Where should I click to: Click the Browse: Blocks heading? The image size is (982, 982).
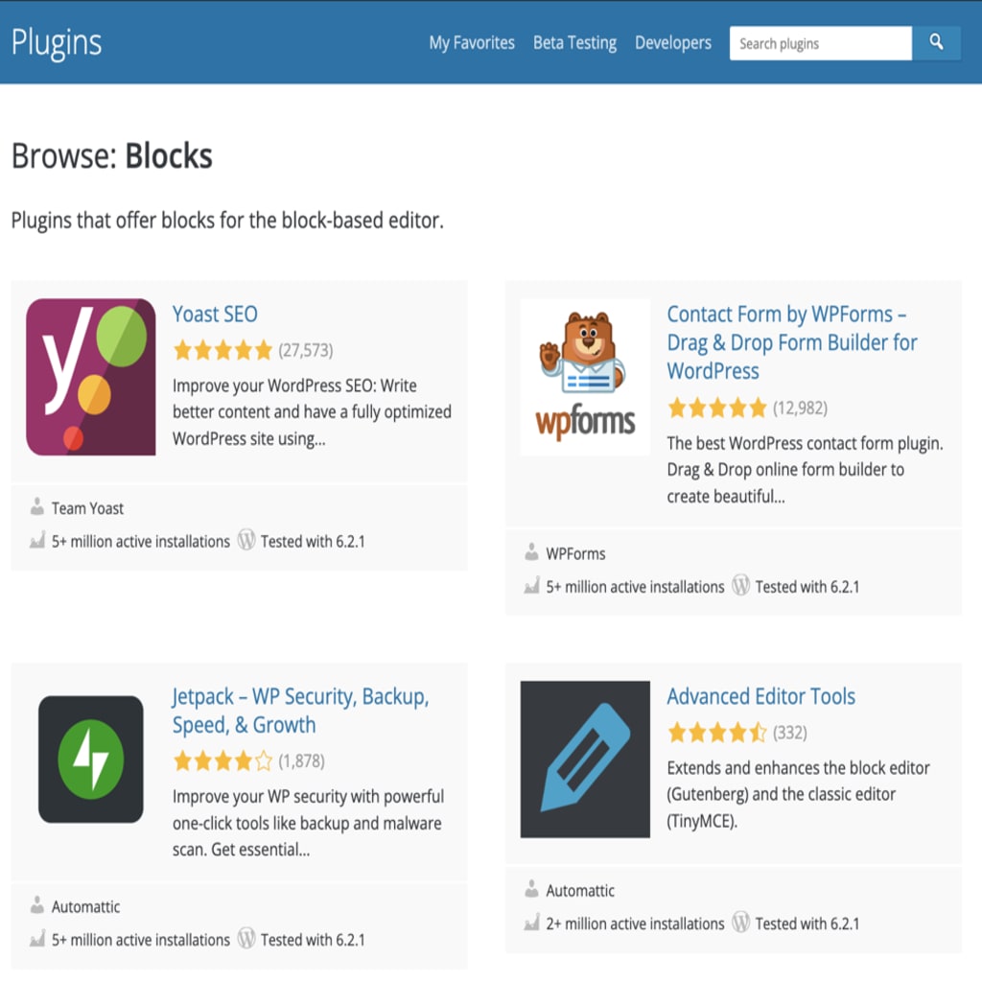click(112, 156)
